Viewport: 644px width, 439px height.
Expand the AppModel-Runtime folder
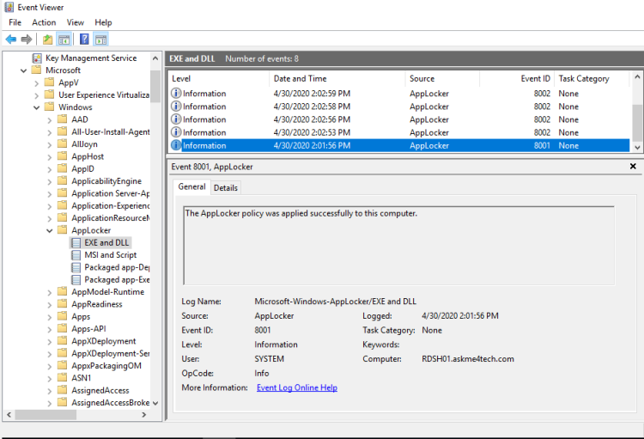(x=49, y=292)
